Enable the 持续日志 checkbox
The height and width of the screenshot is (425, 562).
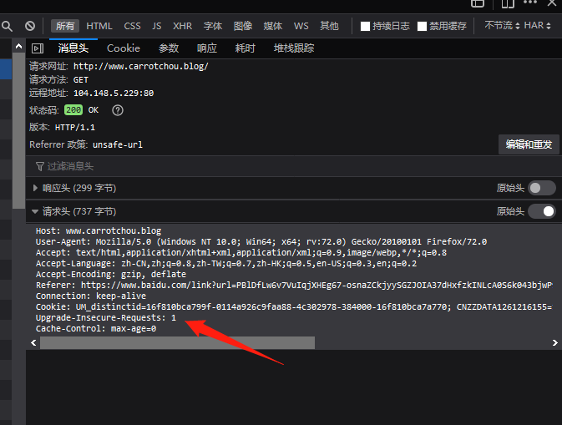[x=365, y=26]
